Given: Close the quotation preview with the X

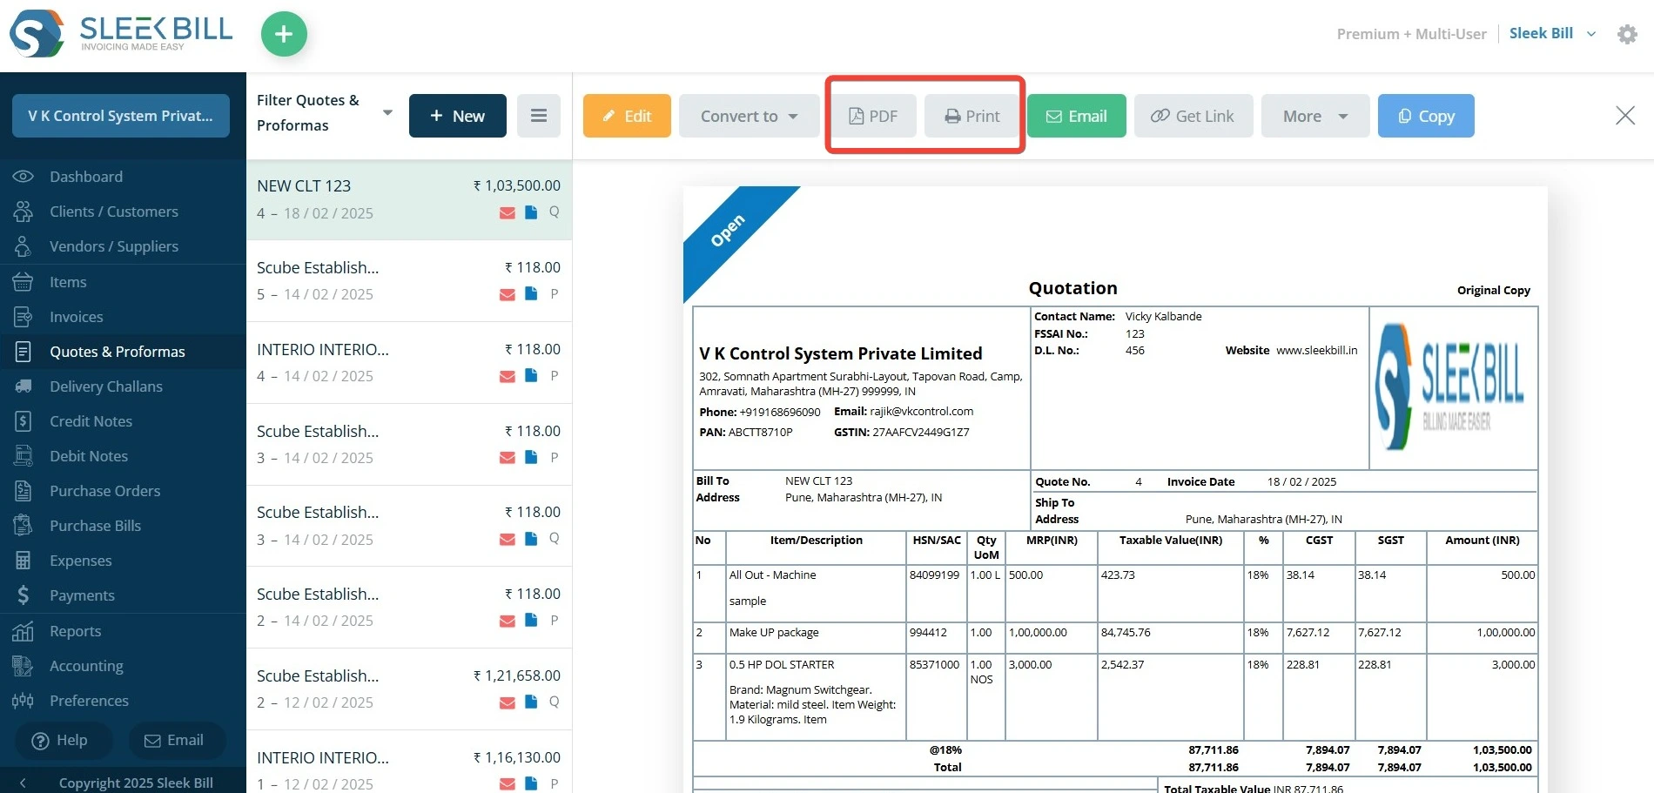Looking at the screenshot, I should coord(1625,116).
